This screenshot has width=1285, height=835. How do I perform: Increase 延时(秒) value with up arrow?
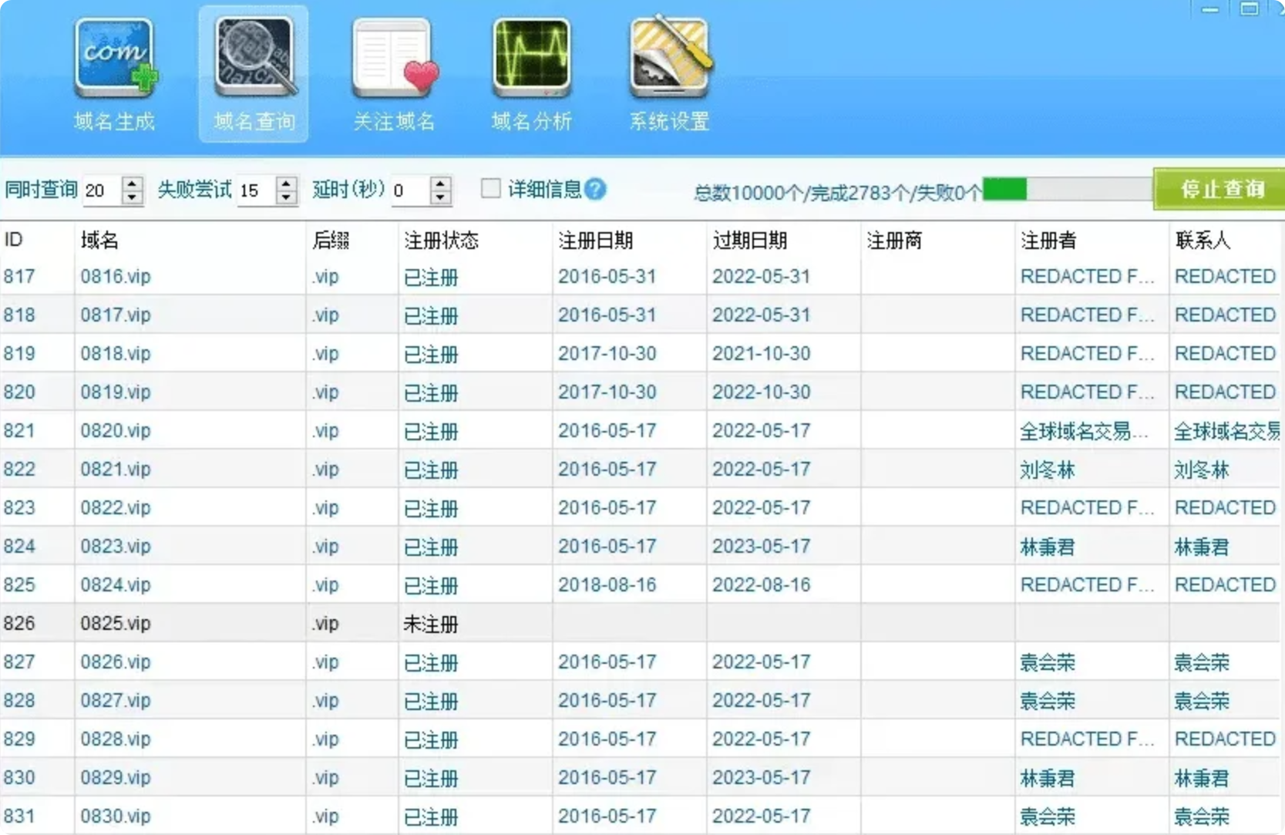tap(441, 183)
